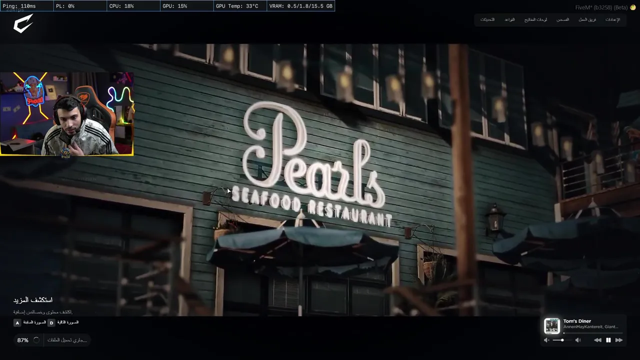This screenshot has width=640, height=360.
Task: Open the التحديثات updates tab
Action: click(487, 19)
